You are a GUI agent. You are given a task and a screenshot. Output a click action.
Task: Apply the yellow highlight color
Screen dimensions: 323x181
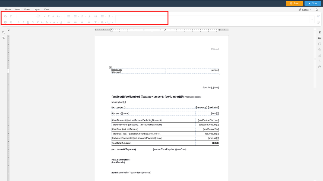pyautogui.click(x=47, y=22)
